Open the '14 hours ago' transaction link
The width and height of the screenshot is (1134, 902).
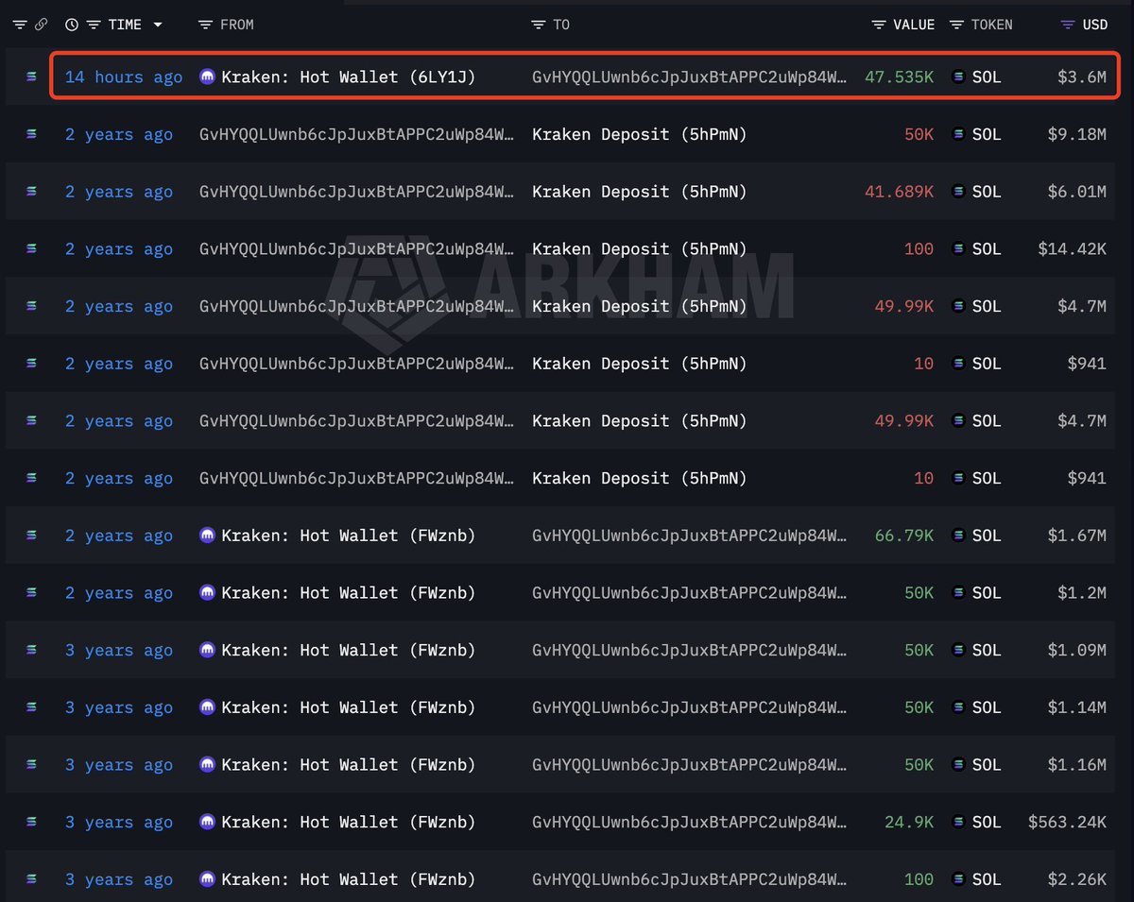click(x=124, y=77)
